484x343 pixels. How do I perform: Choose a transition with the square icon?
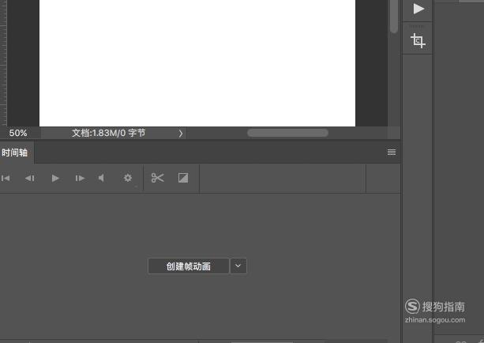point(183,178)
